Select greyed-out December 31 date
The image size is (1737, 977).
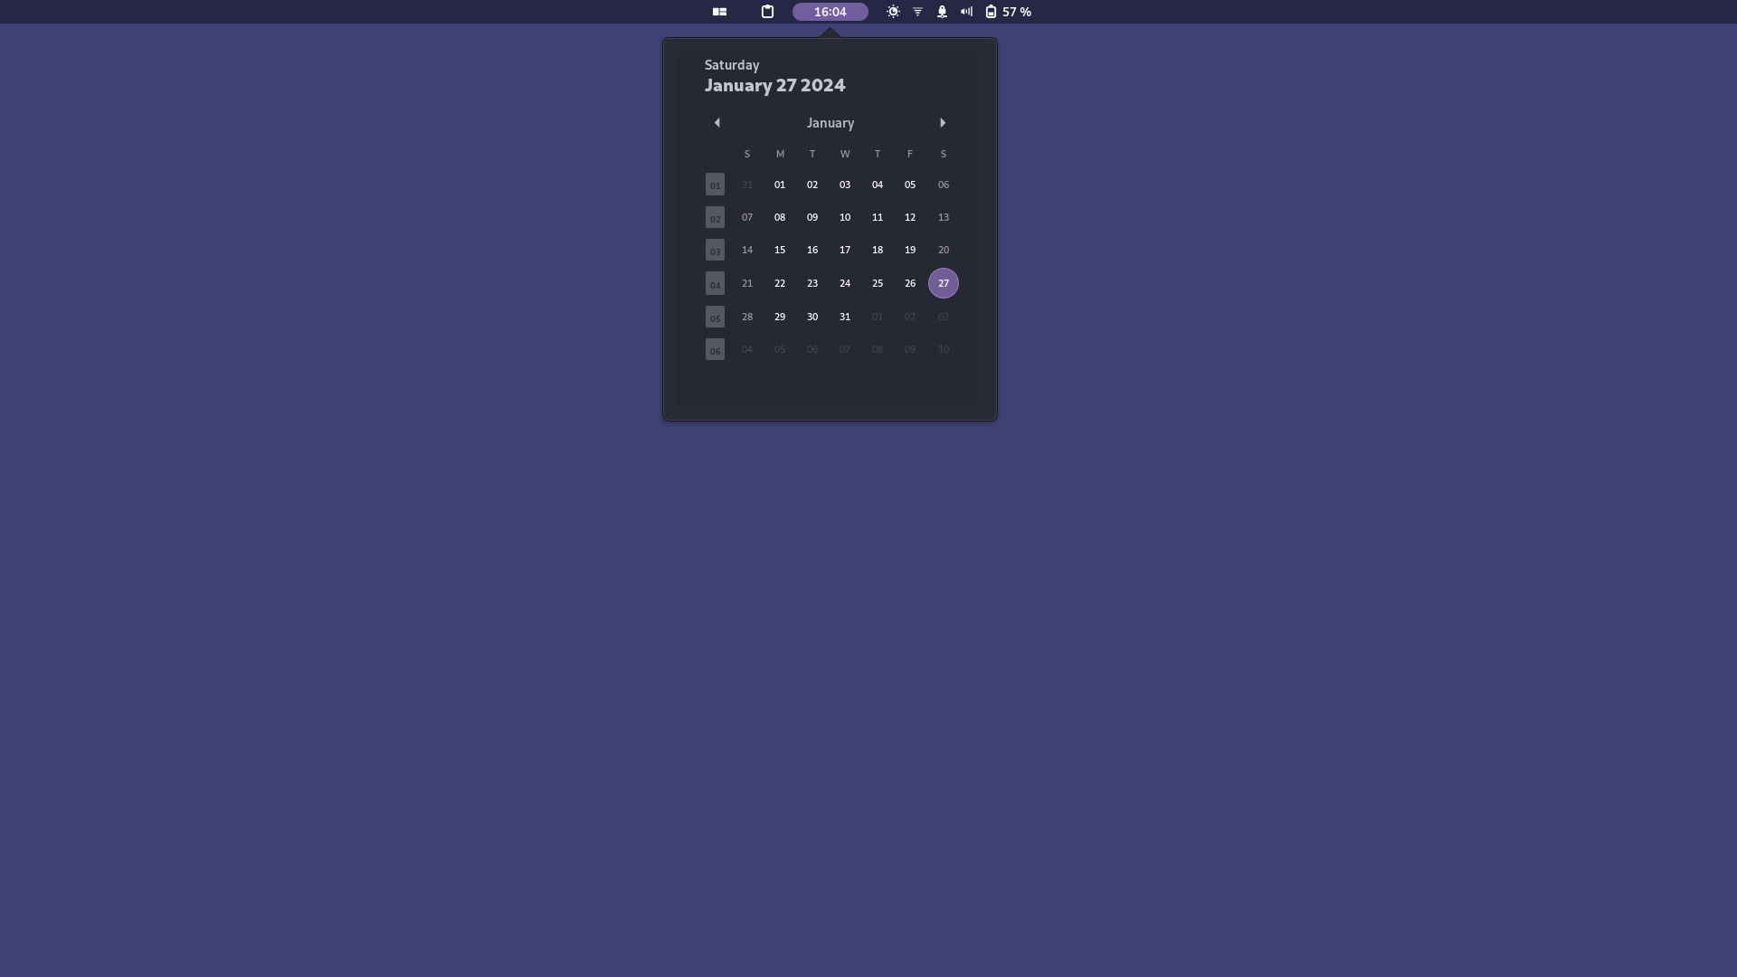click(746, 185)
